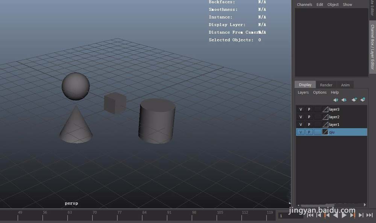Play the animation forwards
Viewport: 376px width, 223px height.
(x=344, y=215)
